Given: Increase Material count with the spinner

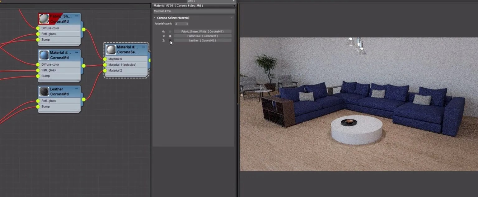Looking at the screenshot, I should pos(187,23).
